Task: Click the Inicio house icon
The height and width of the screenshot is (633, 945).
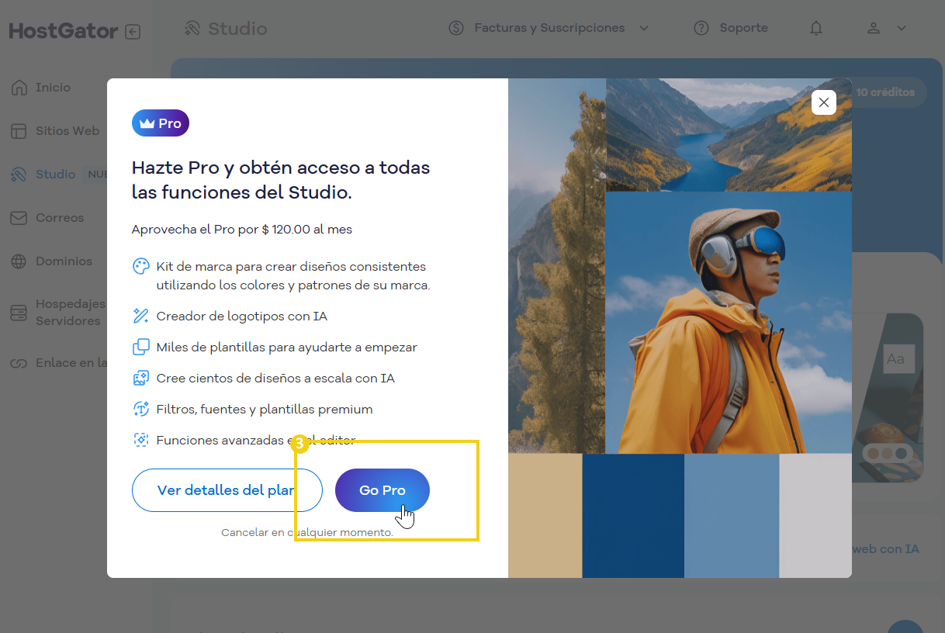Action: pos(19,88)
